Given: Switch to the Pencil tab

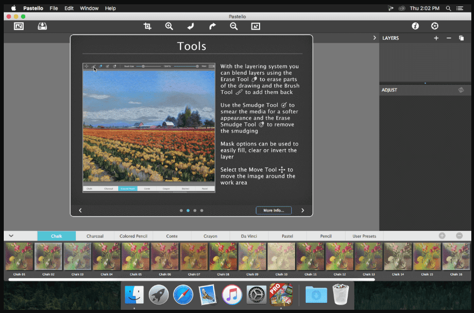Looking at the screenshot, I should pos(326,236).
